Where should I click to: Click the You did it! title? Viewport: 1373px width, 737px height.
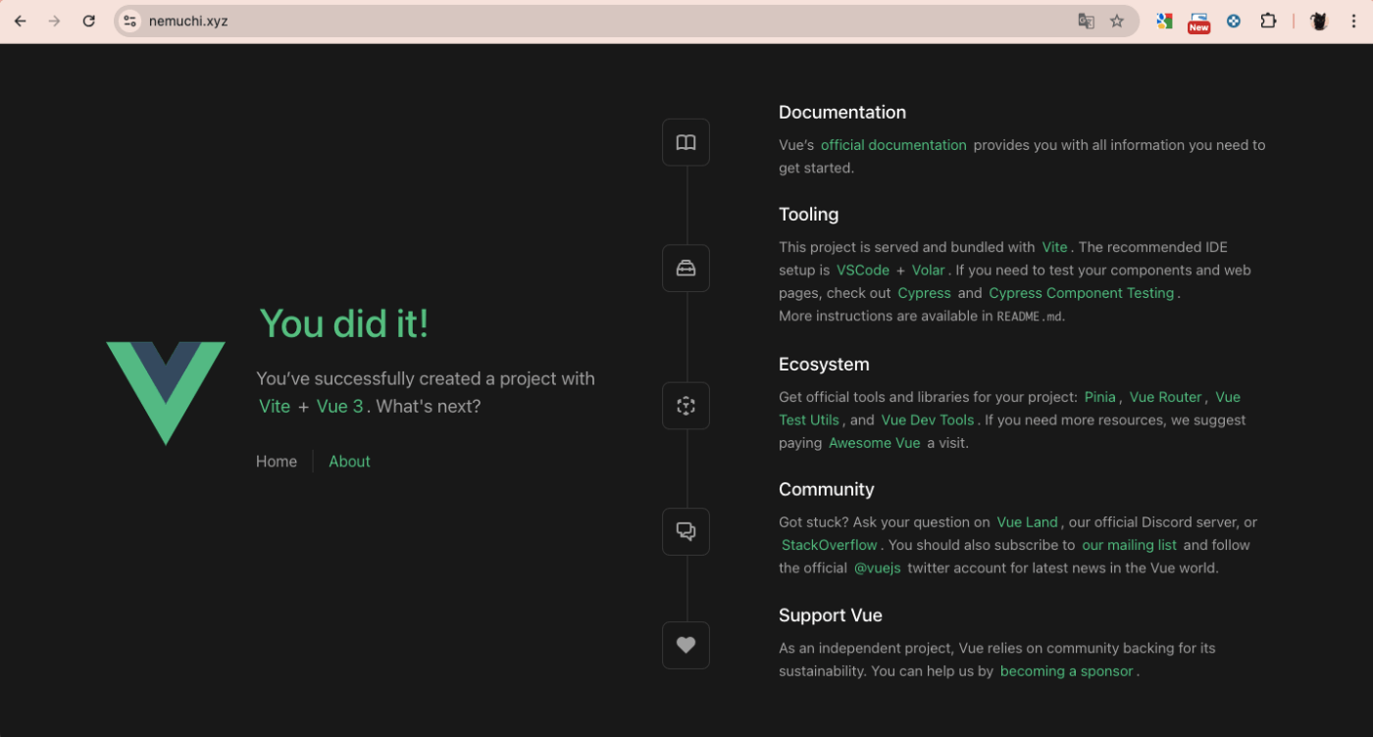pyautogui.click(x=344, y=323)
